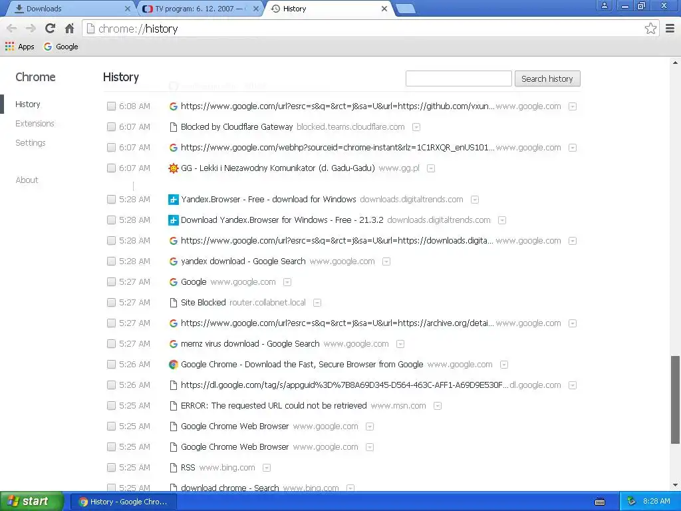Click the scrollbar up arrow

coord(675,63)
